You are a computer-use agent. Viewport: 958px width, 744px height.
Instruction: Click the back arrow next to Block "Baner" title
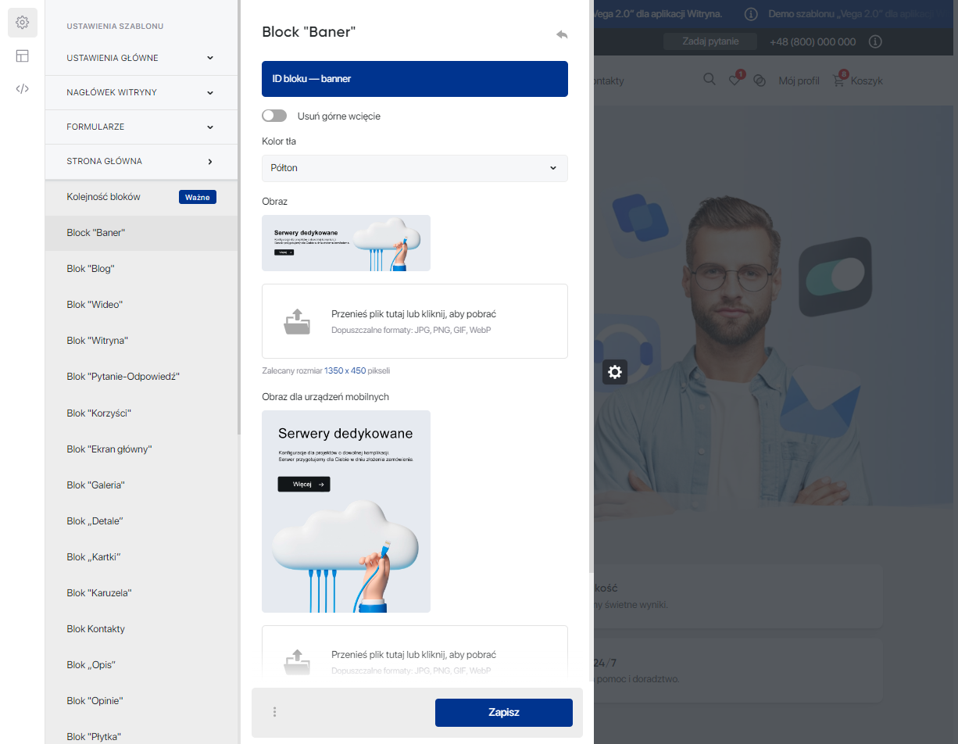(x=562, y=34)
